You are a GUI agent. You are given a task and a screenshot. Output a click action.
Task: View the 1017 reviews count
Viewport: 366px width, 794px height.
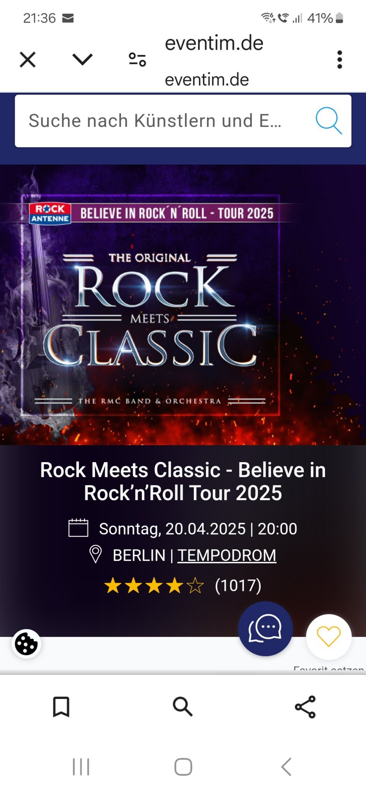238,585
